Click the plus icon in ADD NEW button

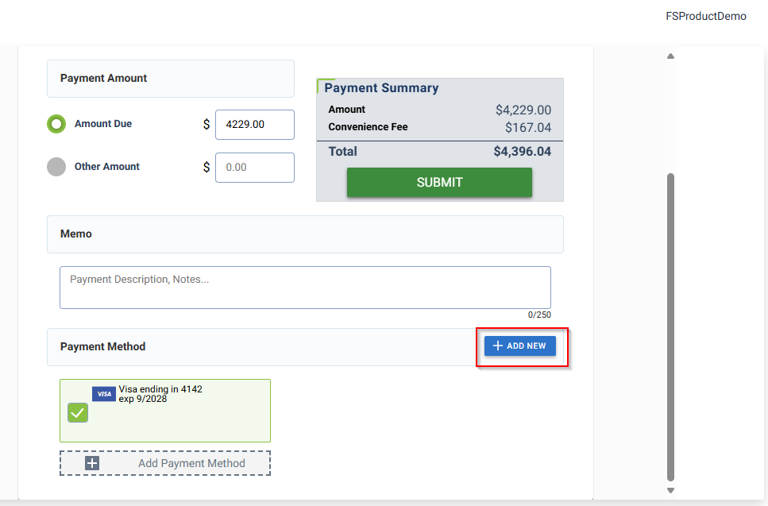(x=498, y=346)
